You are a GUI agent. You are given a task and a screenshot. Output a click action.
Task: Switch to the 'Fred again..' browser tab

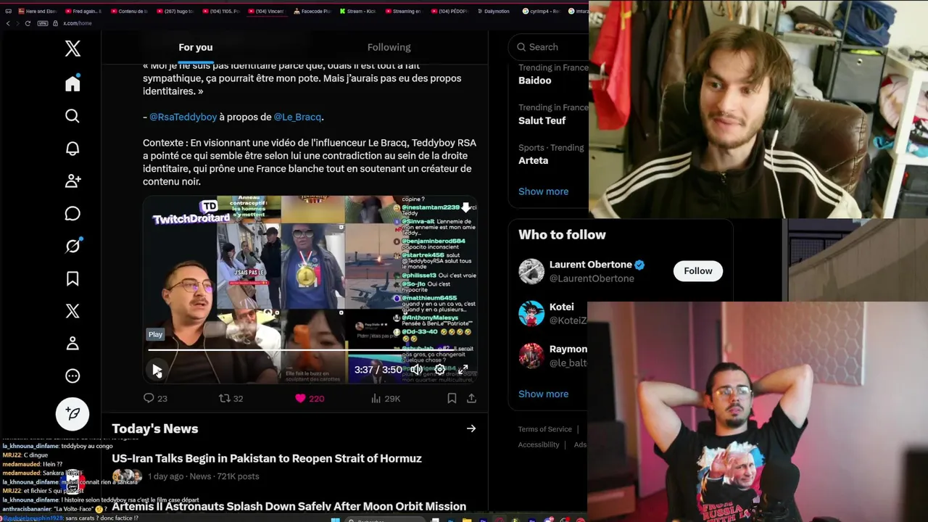point(84,11)
